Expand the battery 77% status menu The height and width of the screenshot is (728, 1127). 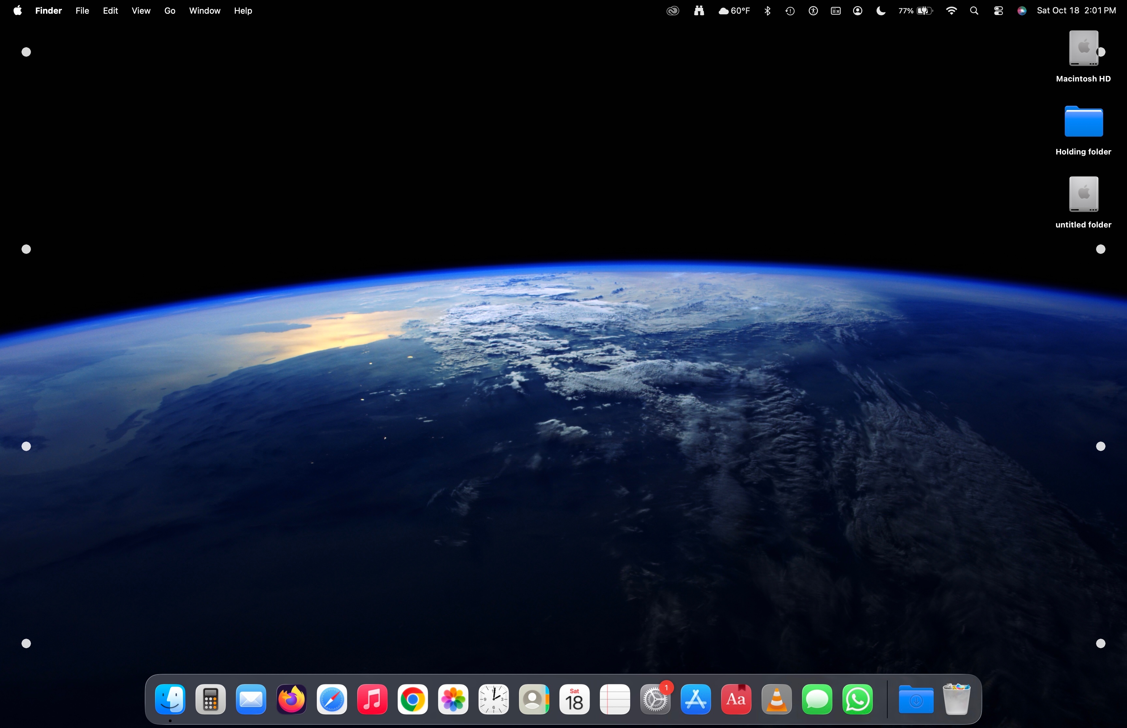(916, 11)
